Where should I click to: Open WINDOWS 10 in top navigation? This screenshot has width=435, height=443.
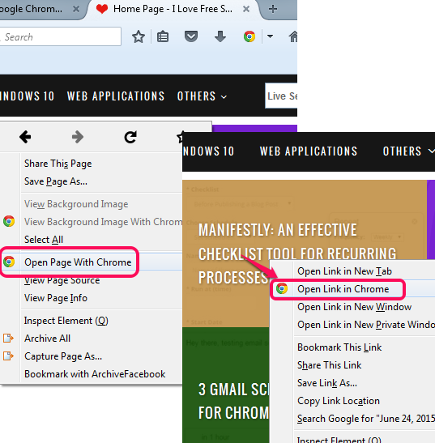pyautogui.click(x=27, y=96)
